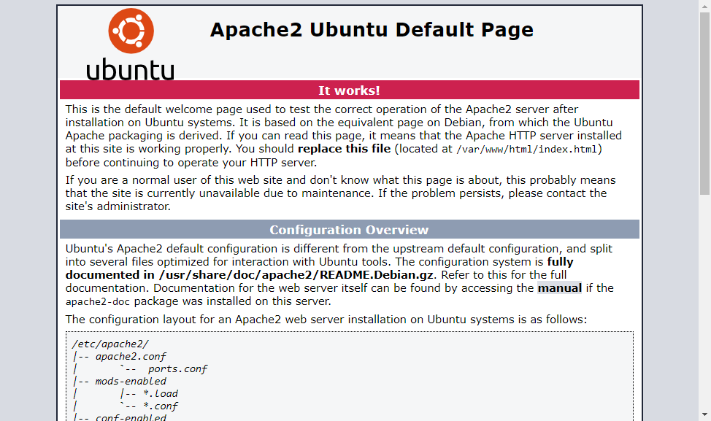711x421 pixels.
Task: Click the "/etc/apache2/" root line
Action: 110,344
